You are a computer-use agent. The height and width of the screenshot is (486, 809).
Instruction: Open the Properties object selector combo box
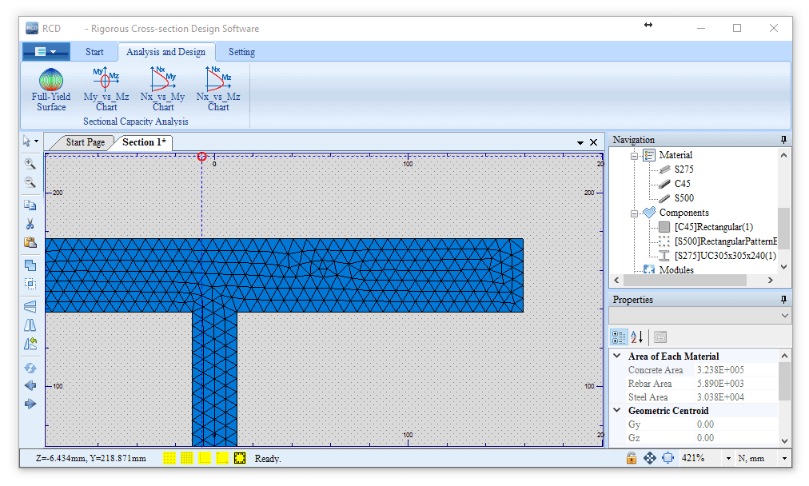[700, 315]
